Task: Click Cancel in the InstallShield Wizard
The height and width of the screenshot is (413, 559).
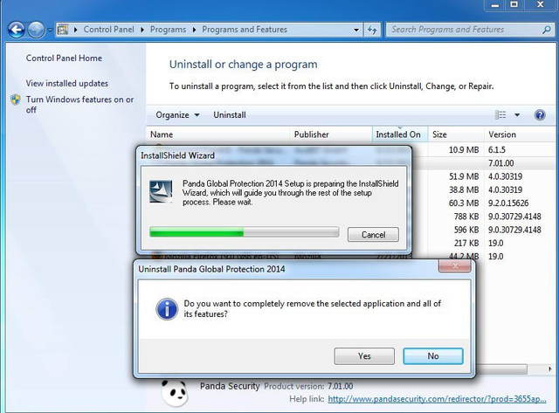Action: (x=373, y=235)
